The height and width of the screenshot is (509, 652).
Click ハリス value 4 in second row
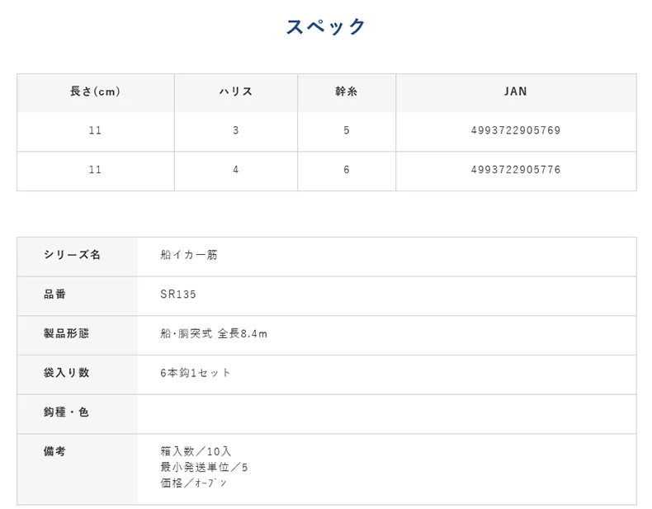point(235,170)
